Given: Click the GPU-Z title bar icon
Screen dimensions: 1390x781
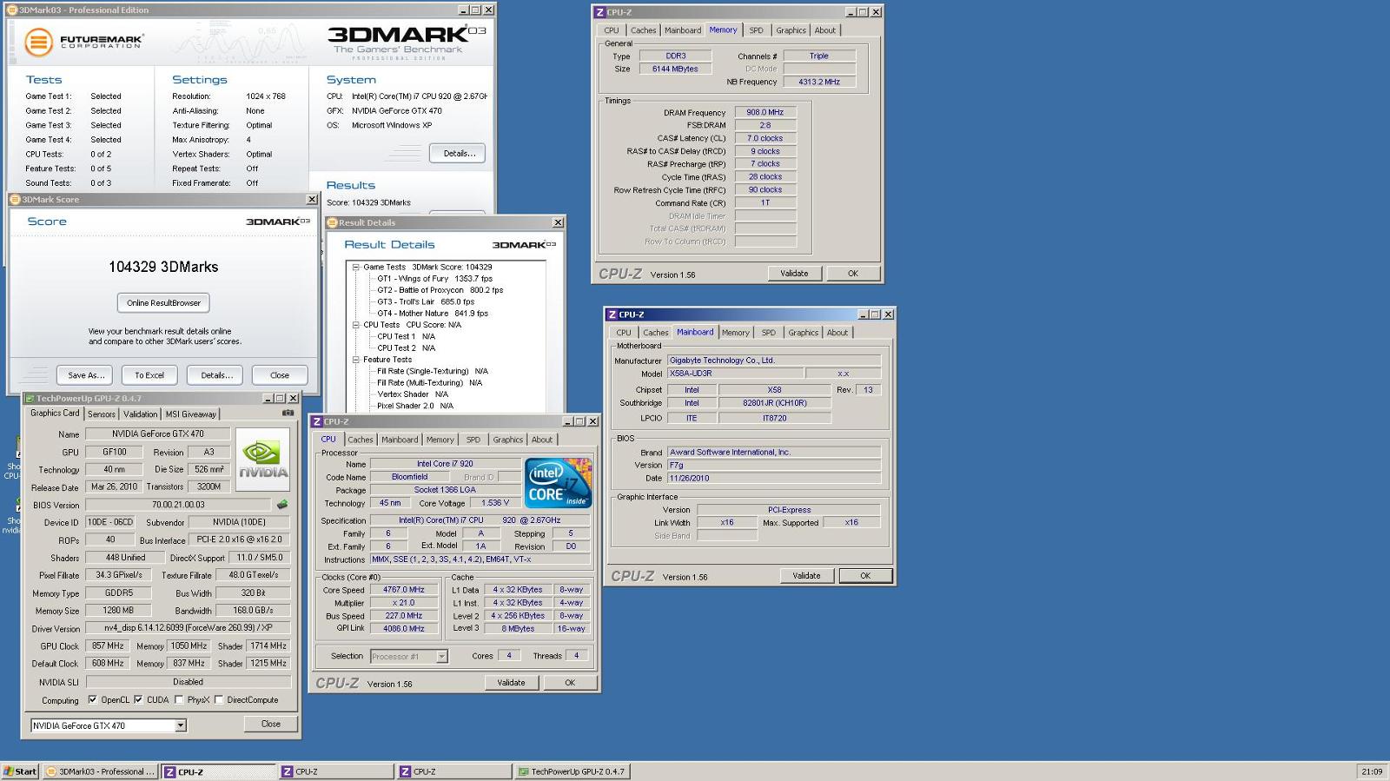Looking at the screenshot, I should 30,398.
